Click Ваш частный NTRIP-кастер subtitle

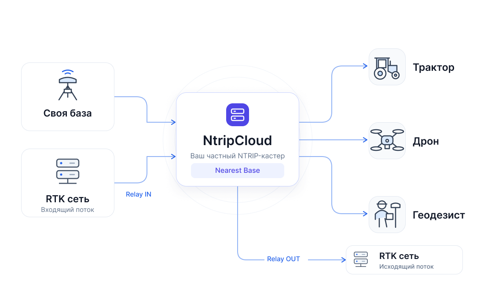click(237, 156)
